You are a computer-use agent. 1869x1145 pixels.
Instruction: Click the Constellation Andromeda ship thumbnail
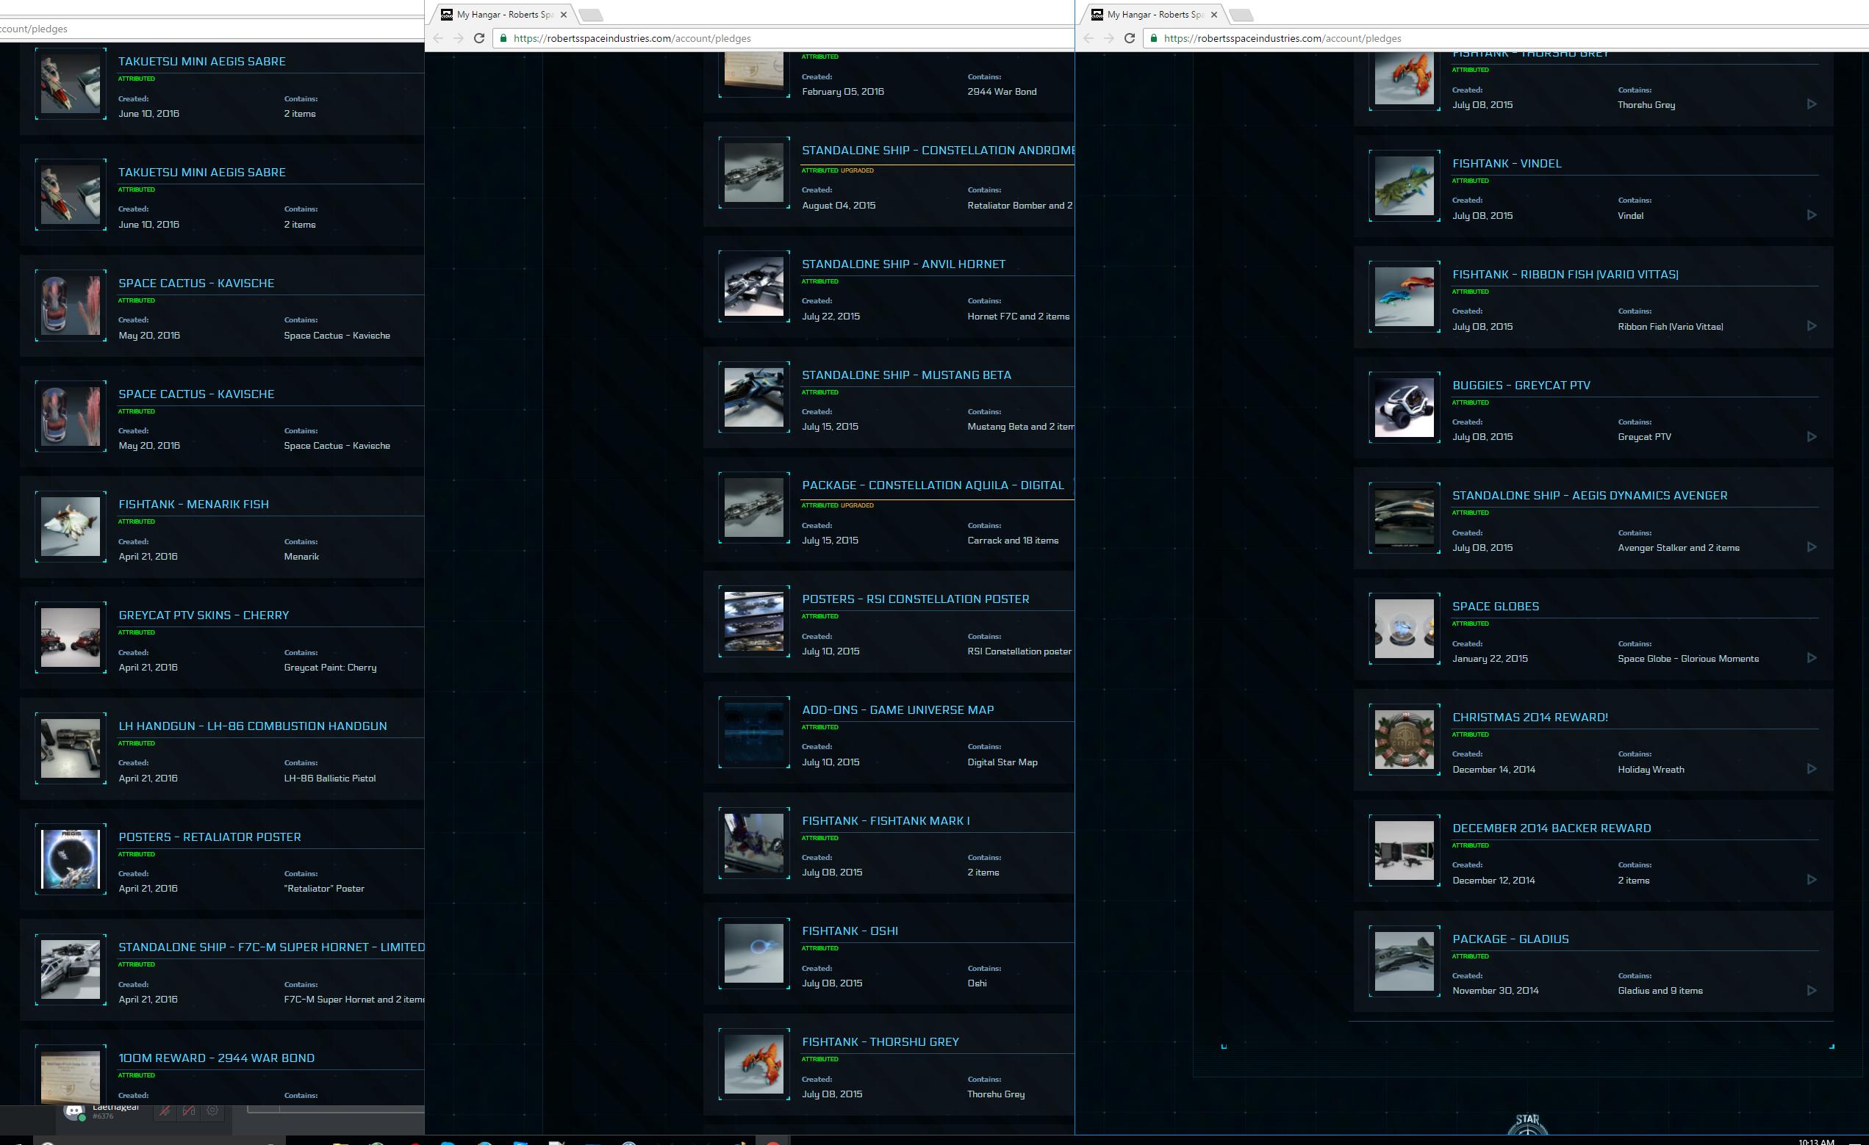coord(754,173)
